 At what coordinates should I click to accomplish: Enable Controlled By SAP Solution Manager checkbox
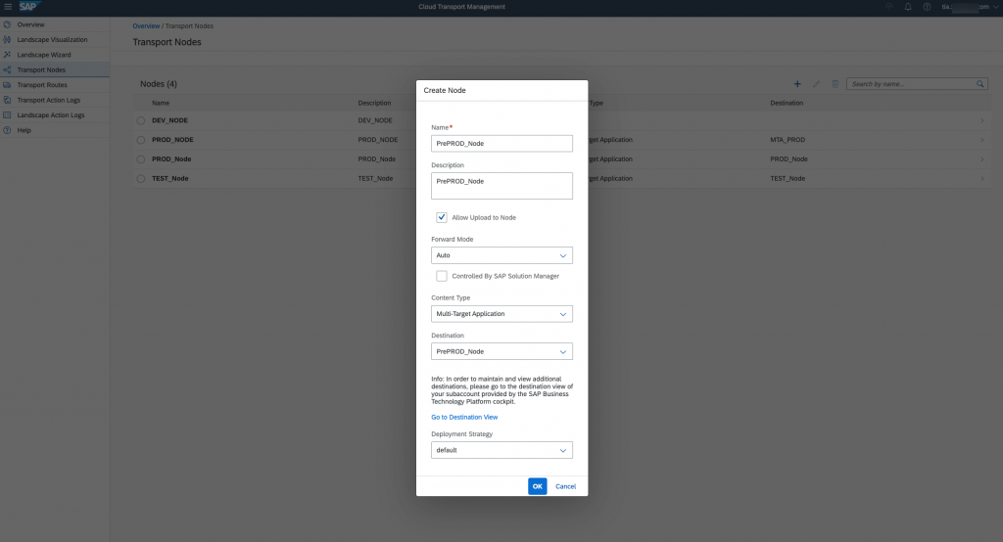[x=442, y=276]
